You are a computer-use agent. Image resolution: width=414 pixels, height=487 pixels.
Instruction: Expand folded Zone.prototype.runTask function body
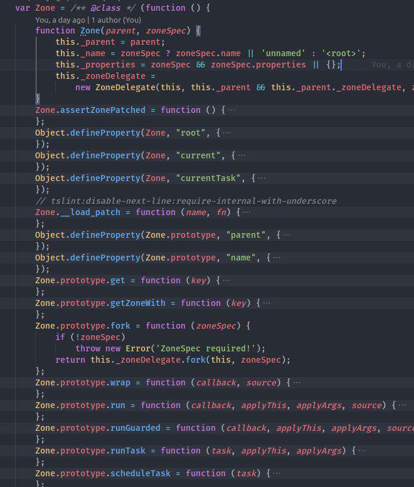(x=362, y=451)
